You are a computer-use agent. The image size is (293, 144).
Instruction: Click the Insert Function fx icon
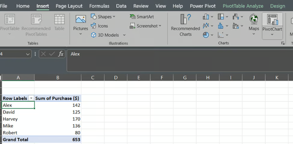tap(61, 54)
